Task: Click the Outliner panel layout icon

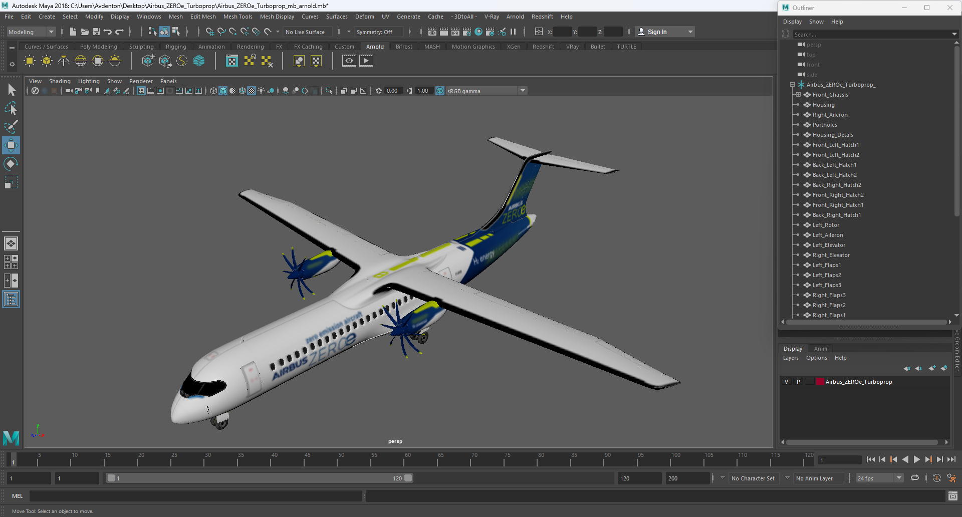Action: pos(11,300)
